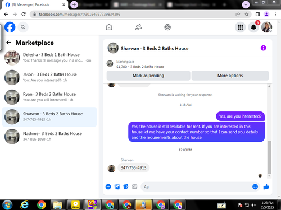Open the $1,700 Marketplace listing link
This screenshot has height=210, width=281.
(140, 67)
